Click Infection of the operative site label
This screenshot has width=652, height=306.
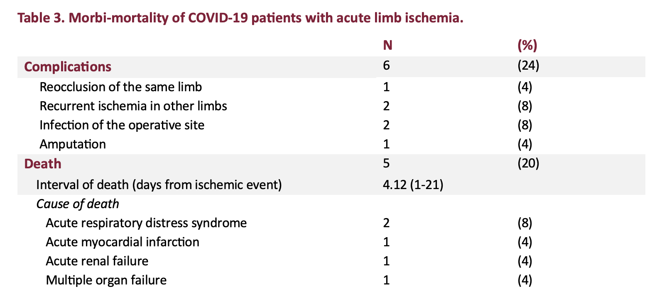tap(122, 125)
